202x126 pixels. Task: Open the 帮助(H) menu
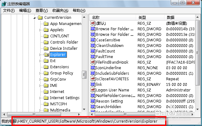point(79,10)
